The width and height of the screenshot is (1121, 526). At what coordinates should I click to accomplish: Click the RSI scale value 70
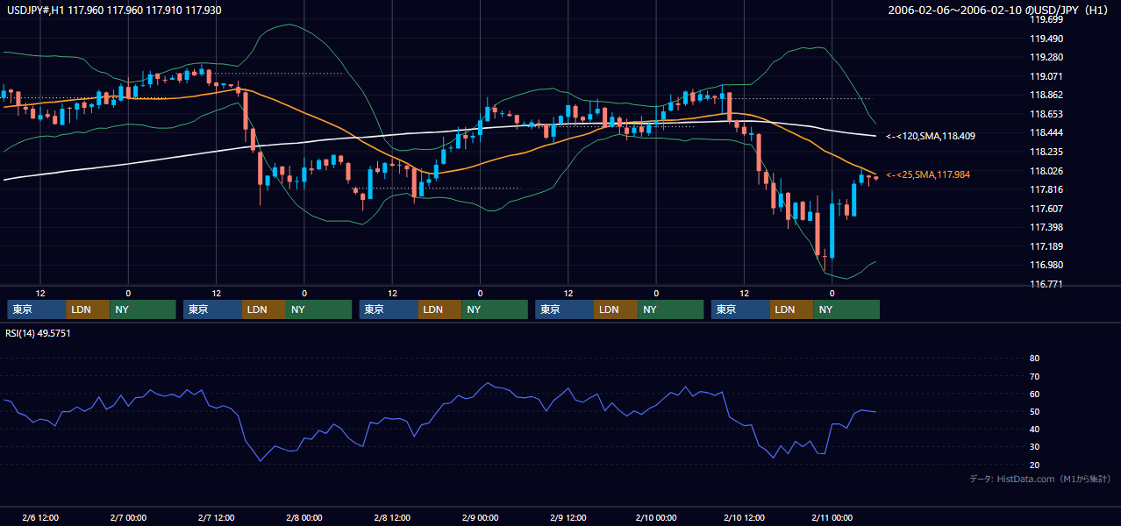[x=1034, y=376]
